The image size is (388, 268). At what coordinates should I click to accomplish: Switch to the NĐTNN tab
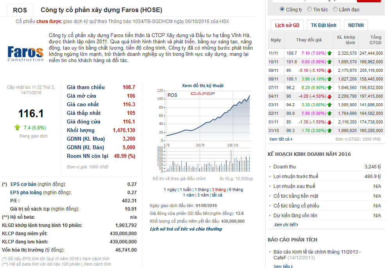(356, 25)
